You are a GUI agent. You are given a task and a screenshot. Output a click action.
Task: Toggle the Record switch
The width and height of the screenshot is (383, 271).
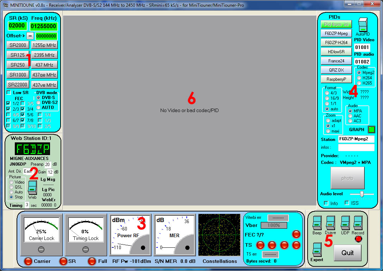(x=358, y=223)
